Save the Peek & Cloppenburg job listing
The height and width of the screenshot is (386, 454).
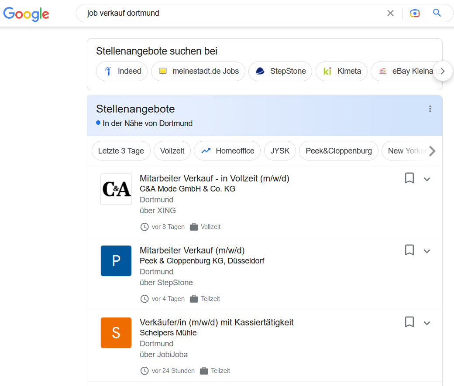pyautogui.click(x=409, y=250)
